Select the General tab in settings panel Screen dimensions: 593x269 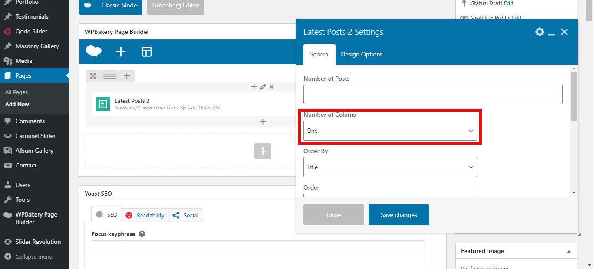[320, 54]
